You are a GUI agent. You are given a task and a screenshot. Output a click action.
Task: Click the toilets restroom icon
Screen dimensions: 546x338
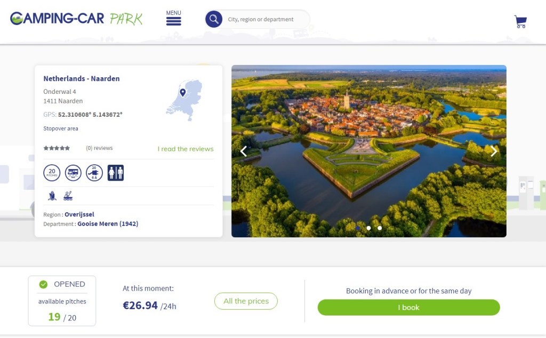116,173
